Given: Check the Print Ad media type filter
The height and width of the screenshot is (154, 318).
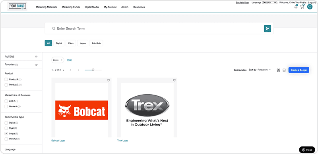Looking at the screenshot, I should 6,139.
